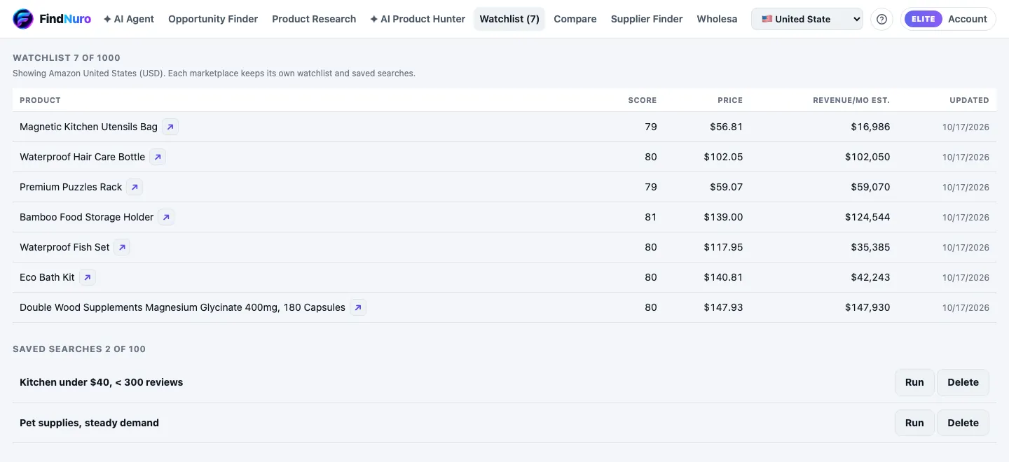1009x462 pixels.
Task: Open AI Product Hunter tab
Action: (418, 19)
